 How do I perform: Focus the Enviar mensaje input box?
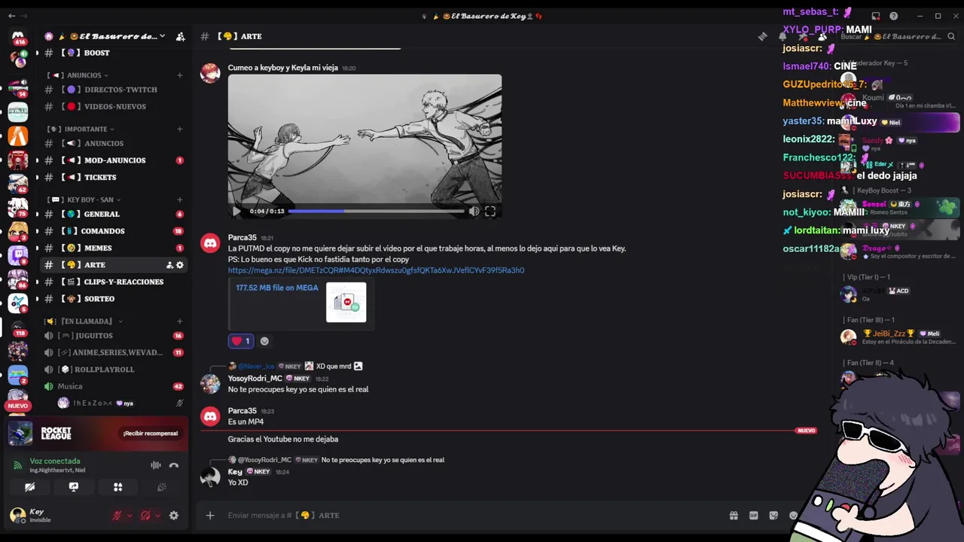pos(474,516)
